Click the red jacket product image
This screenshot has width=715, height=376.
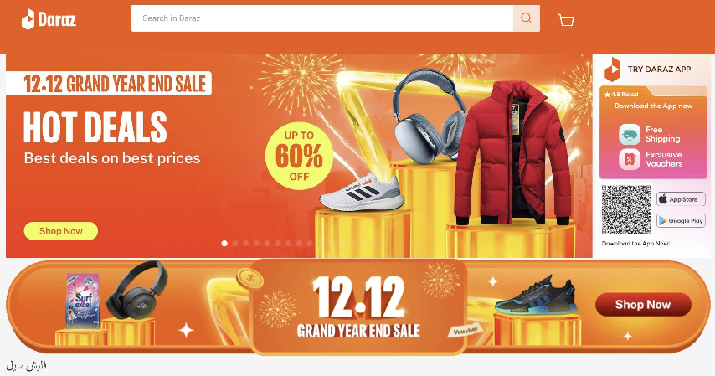[x=512, y=153]
